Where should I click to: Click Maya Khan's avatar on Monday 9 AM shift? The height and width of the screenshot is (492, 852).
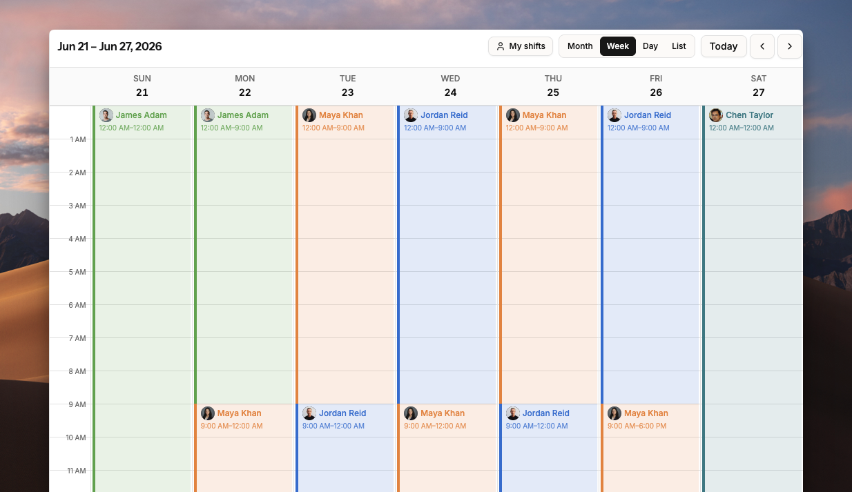click(x=208, y=413)
